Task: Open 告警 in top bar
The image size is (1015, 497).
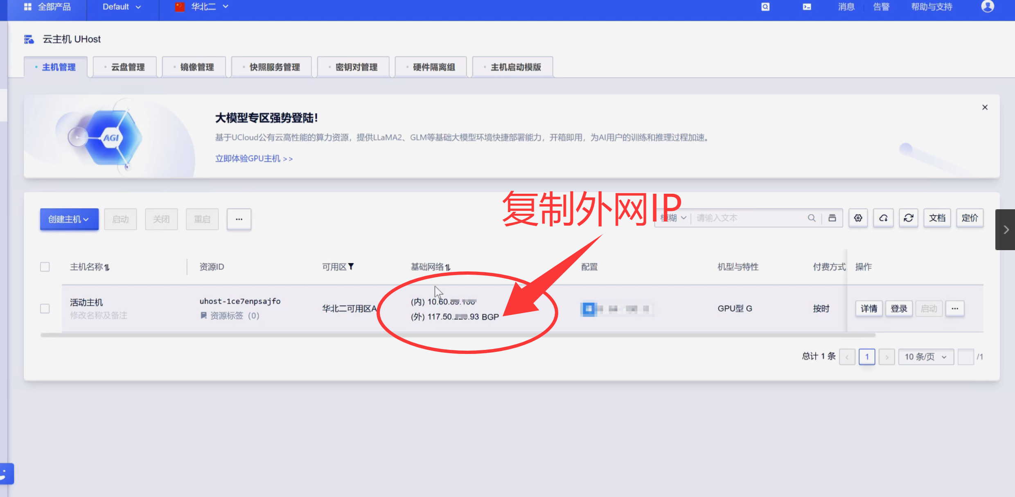Action: pyautogui.click(x=881, y=7)
